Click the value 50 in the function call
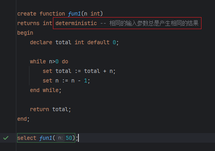This screenshot has height=151, width=215. pos(69,138)
